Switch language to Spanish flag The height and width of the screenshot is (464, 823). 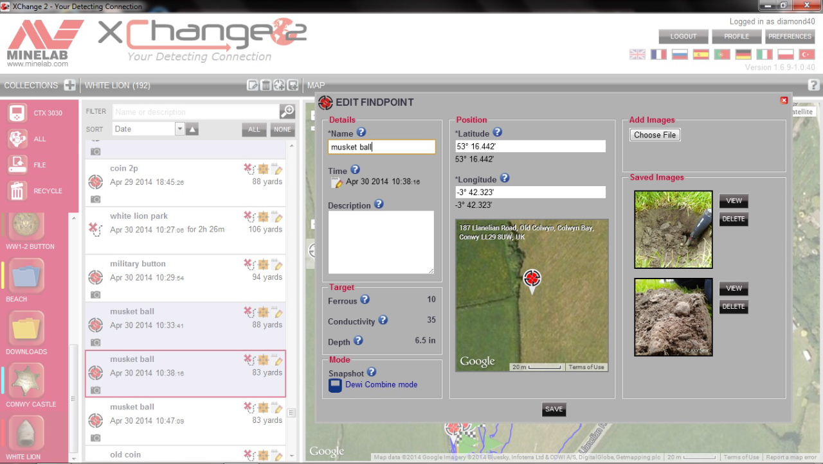(x=701, y=55)
